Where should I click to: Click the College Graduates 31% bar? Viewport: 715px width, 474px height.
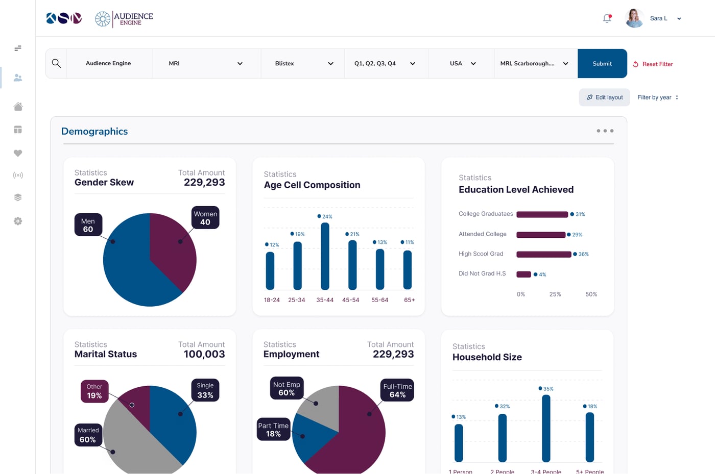tap(542, 214)
